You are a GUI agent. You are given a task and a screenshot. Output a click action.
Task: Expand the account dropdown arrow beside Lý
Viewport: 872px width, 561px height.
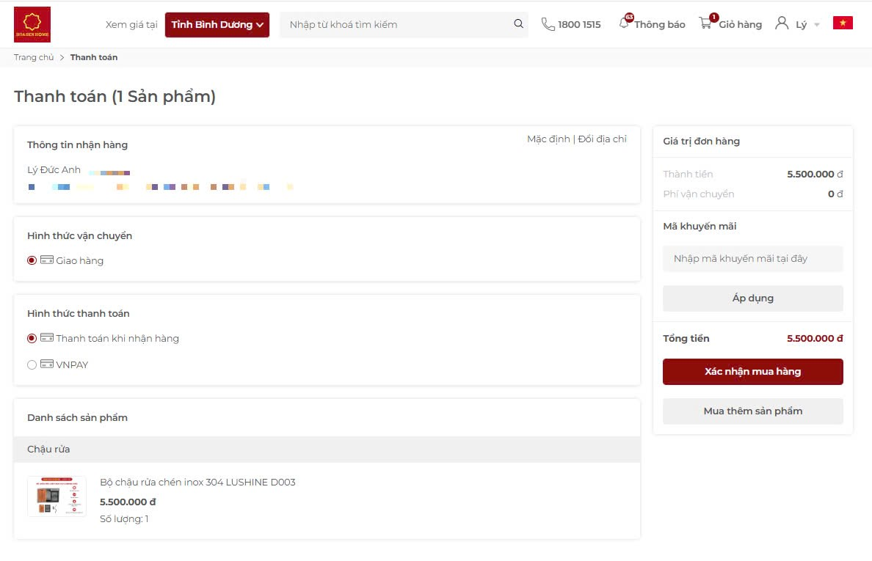coord(817,24)
